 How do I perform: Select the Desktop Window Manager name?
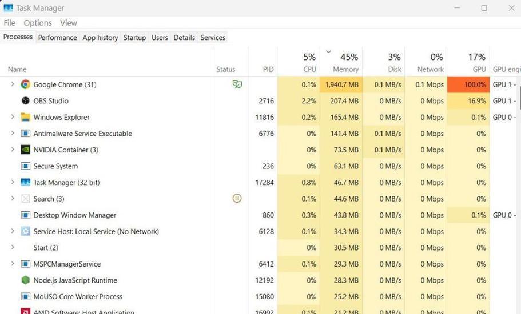click(75, 215)
